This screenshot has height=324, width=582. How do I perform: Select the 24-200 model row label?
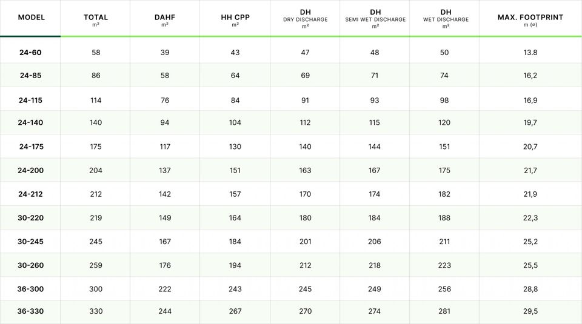[x=30, y=171]
